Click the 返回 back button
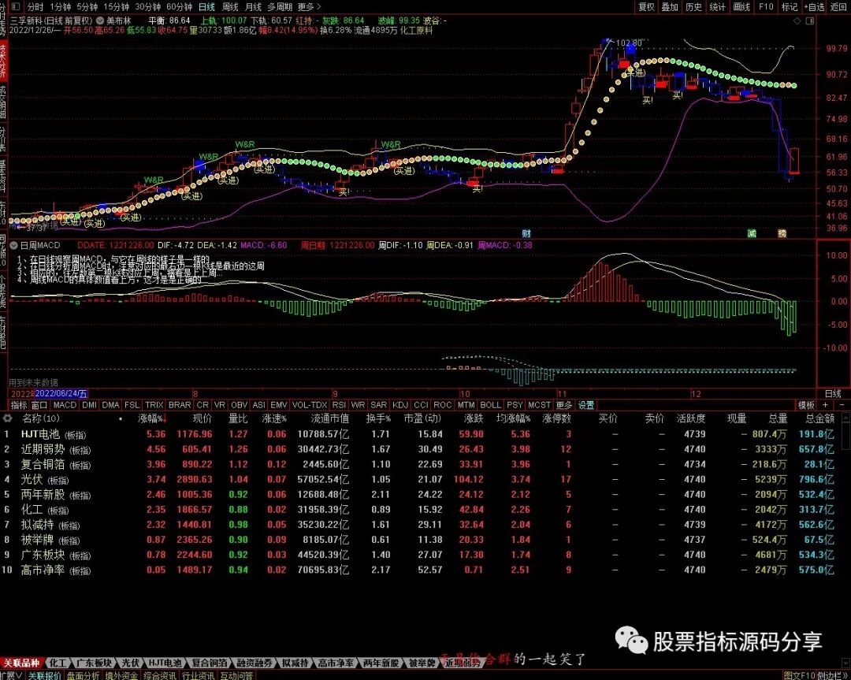The image size is (851, 680). [838, 7]
